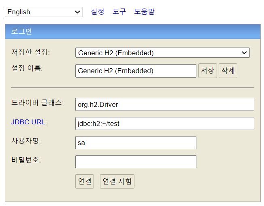
Task: Click the 비밀번호 input field
Action: 136,162
